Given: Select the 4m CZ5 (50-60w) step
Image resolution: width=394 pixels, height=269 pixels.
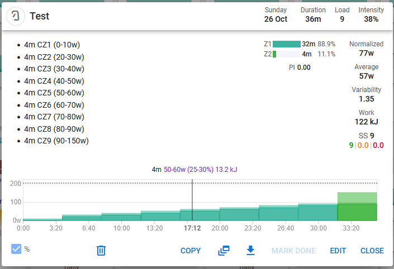Looking at the screenshot, I should click(54, 93).
